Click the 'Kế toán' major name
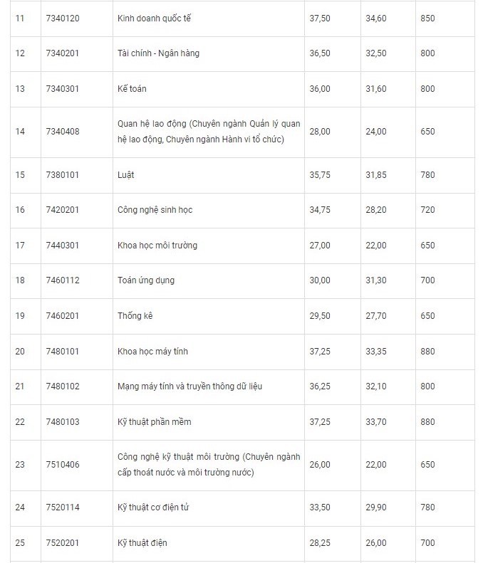This screenshot has width=483, height=563. coord(132,89)
